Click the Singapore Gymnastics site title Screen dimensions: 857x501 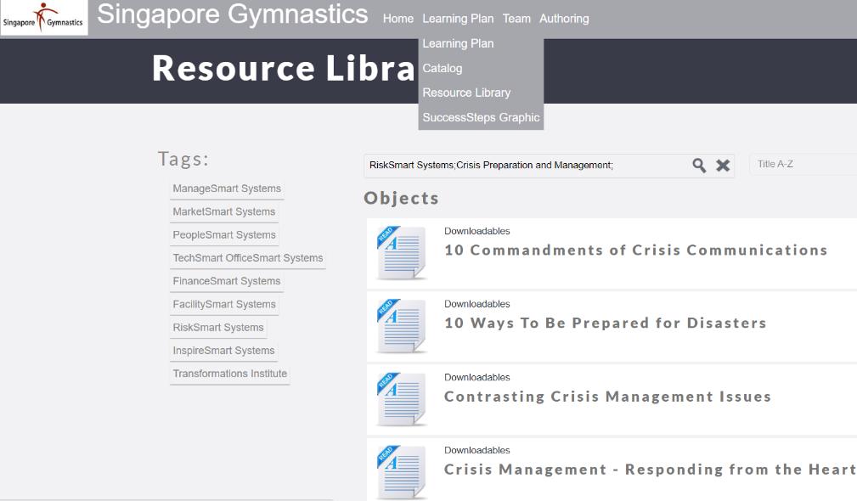tap(232, 14)
